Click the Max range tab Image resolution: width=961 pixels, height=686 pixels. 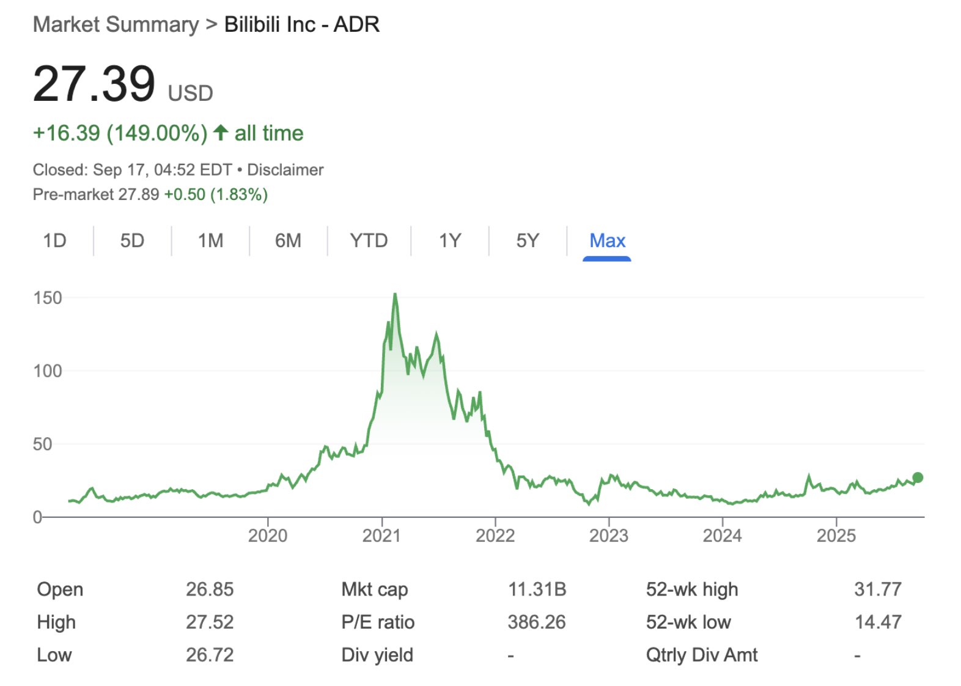coord(607,240)
